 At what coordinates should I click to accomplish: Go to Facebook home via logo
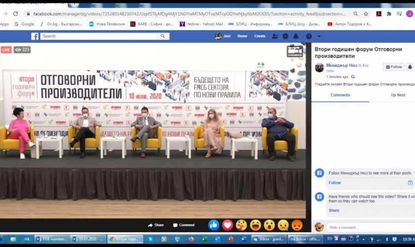coord(35,36)
